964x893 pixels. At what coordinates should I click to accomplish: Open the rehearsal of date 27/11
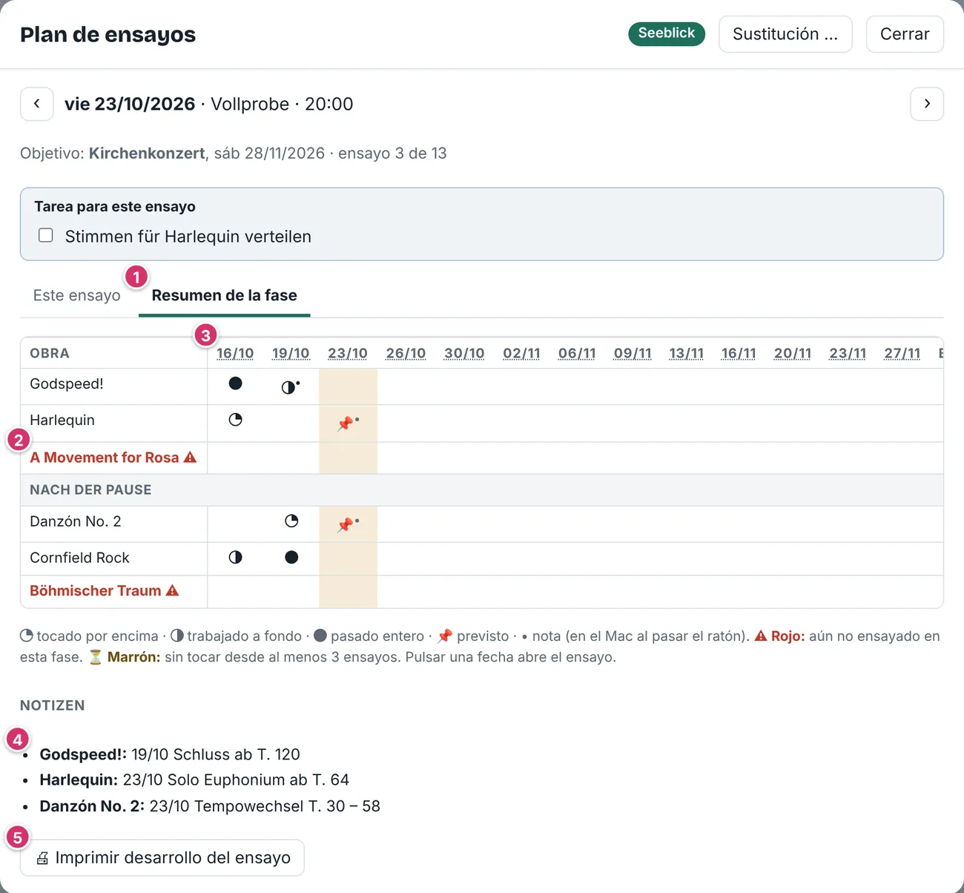902,353
